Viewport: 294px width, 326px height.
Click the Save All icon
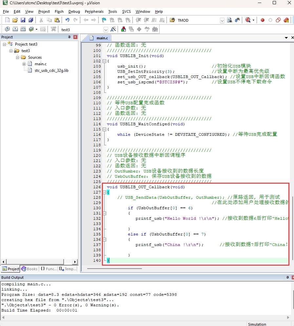pos(31,20)
